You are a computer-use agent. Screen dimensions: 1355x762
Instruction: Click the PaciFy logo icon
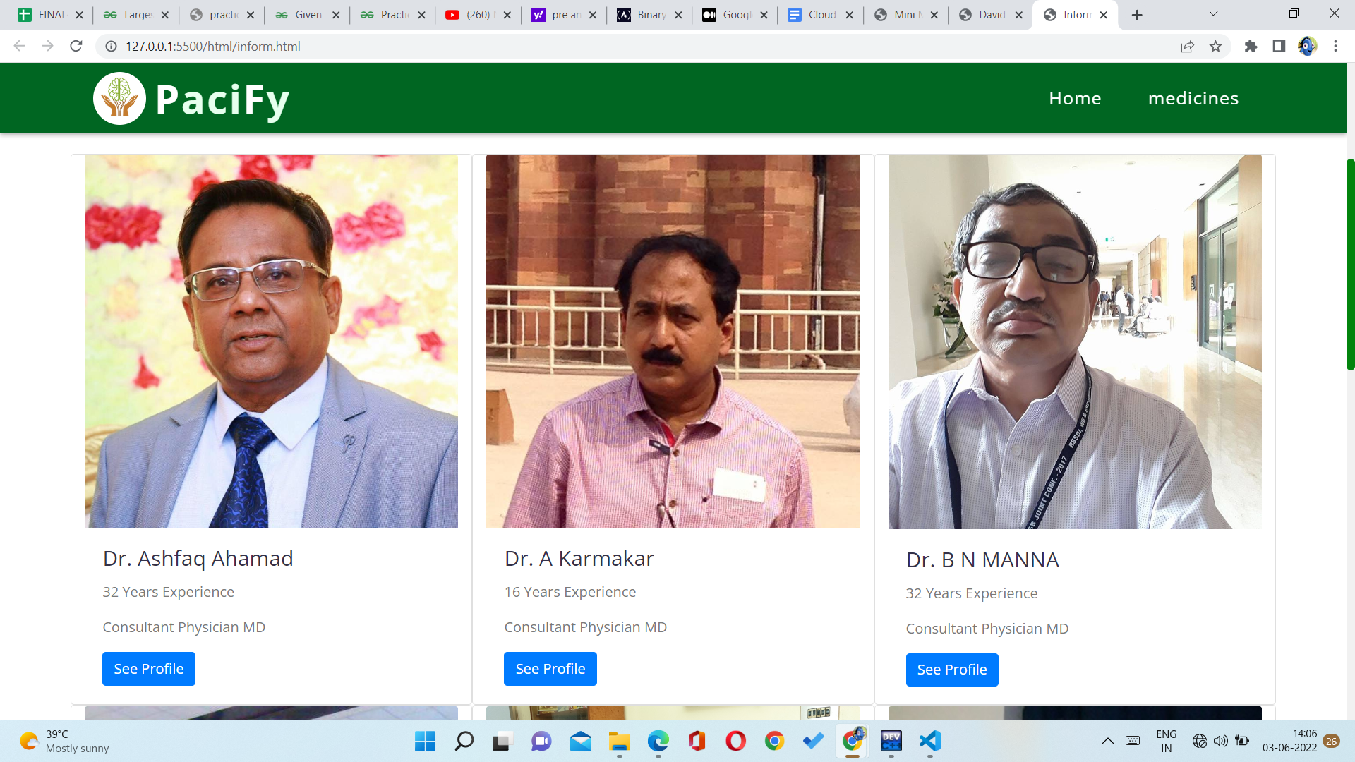point(119,99)
